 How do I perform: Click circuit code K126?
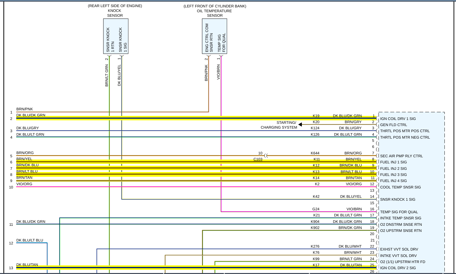(x=315, y=134)
